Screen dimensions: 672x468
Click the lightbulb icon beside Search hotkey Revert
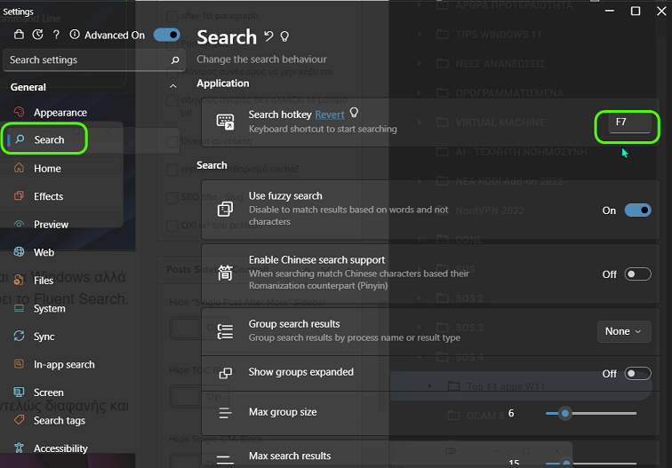tap(354, 113)
